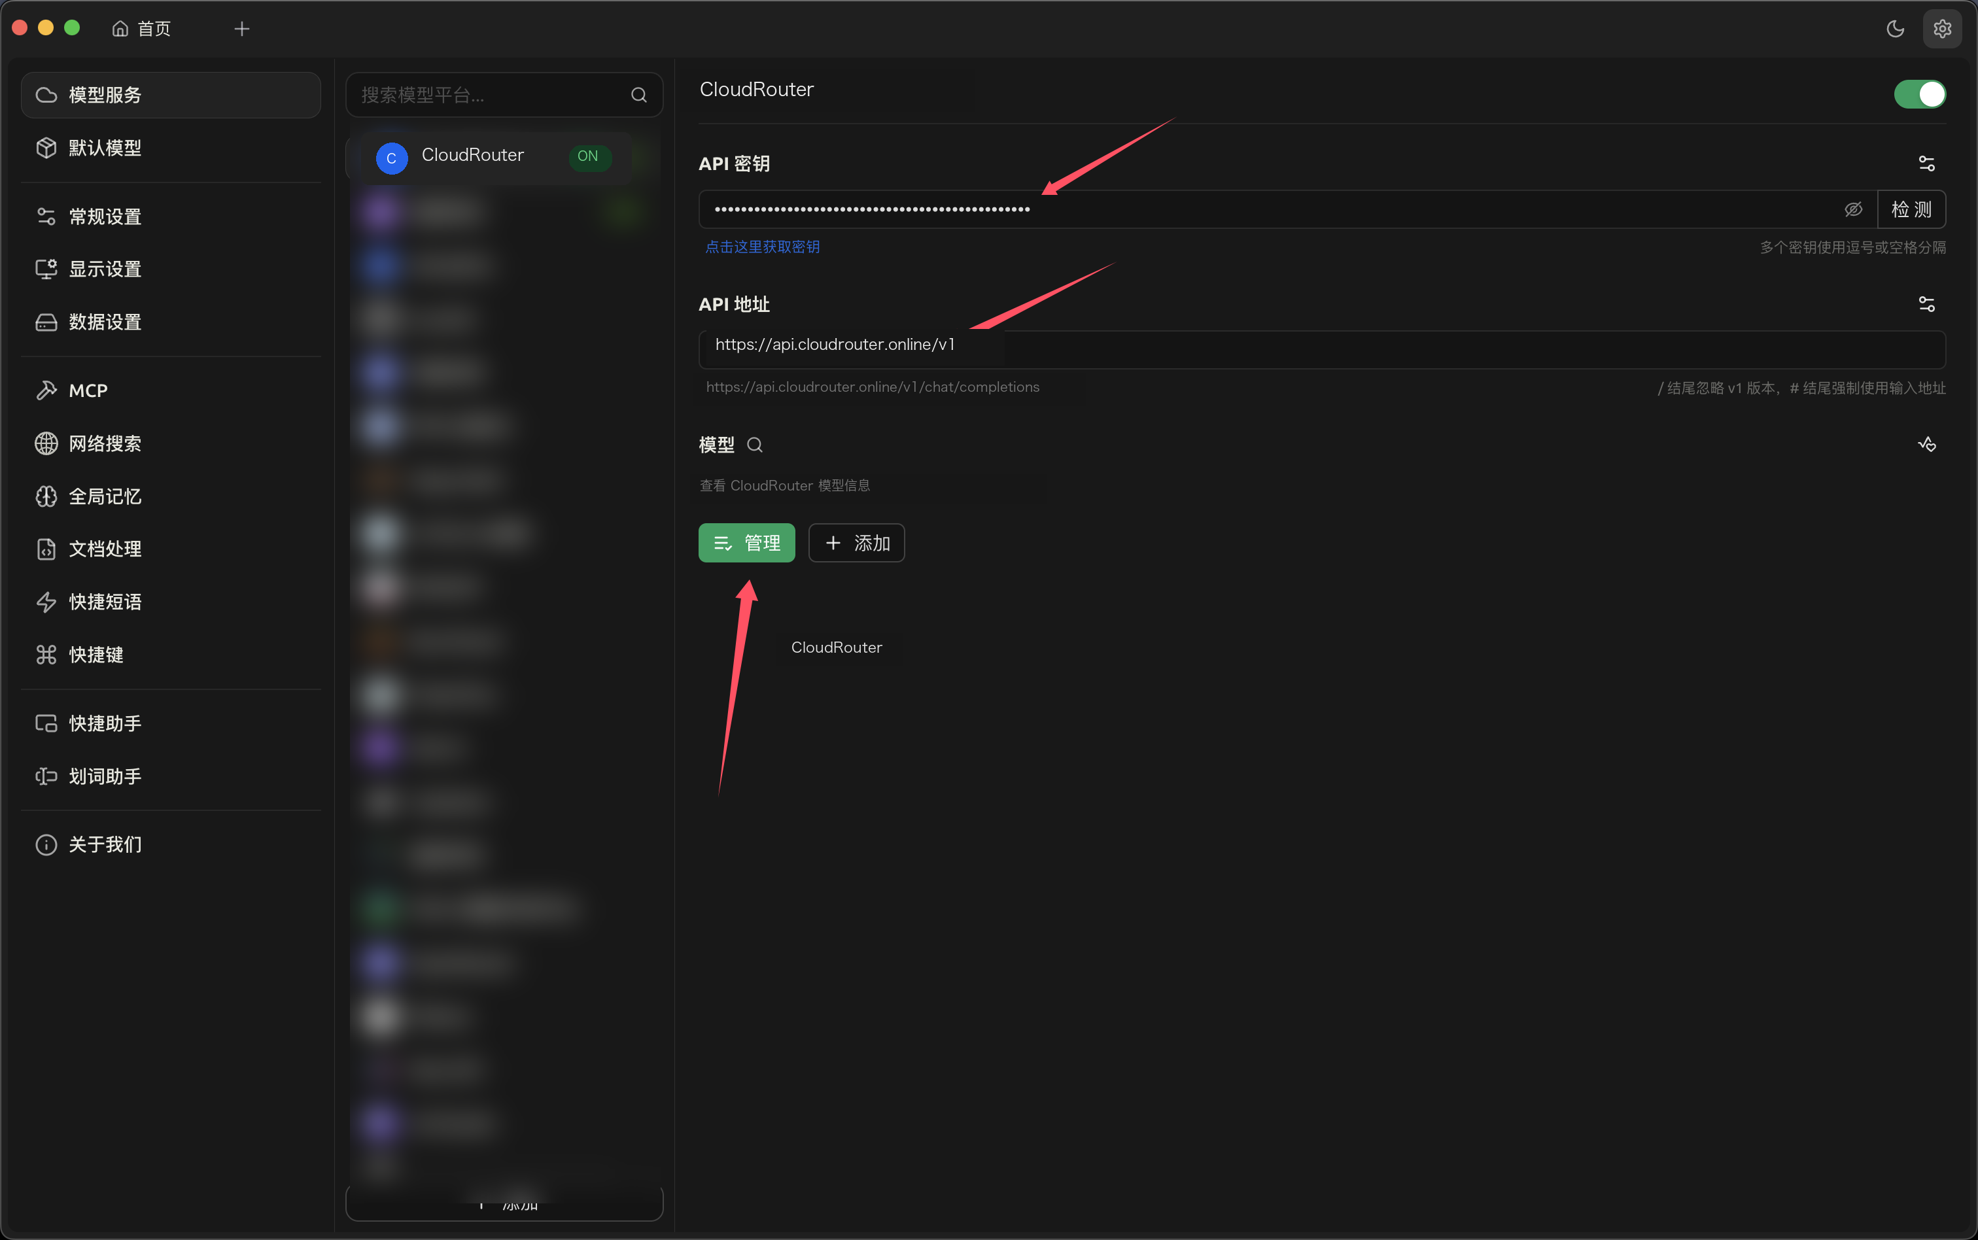The height and width of the screenshot is (1240, 1978).
Task: Click the green 管理 button
Action: point(746,543)
